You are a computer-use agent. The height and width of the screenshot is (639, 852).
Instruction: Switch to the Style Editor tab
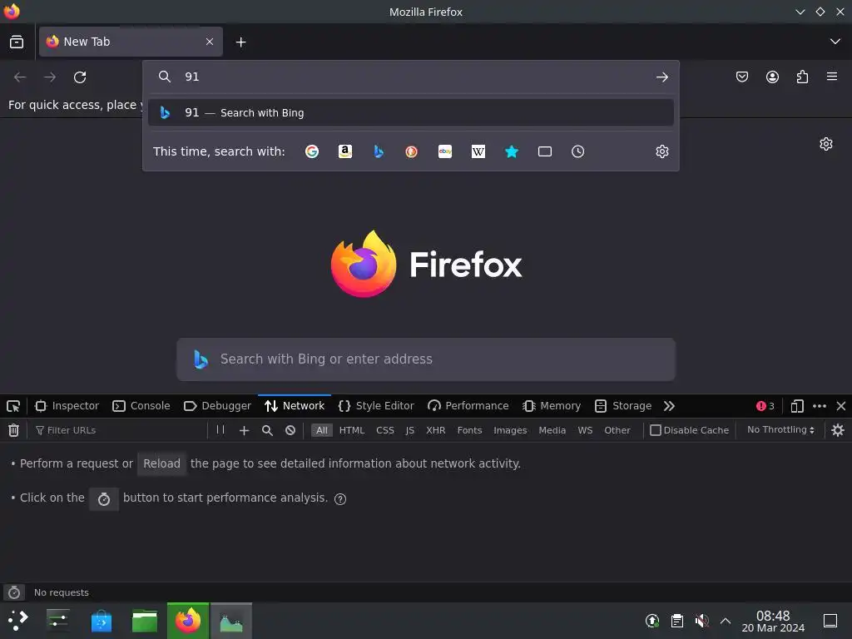[376, 406]
